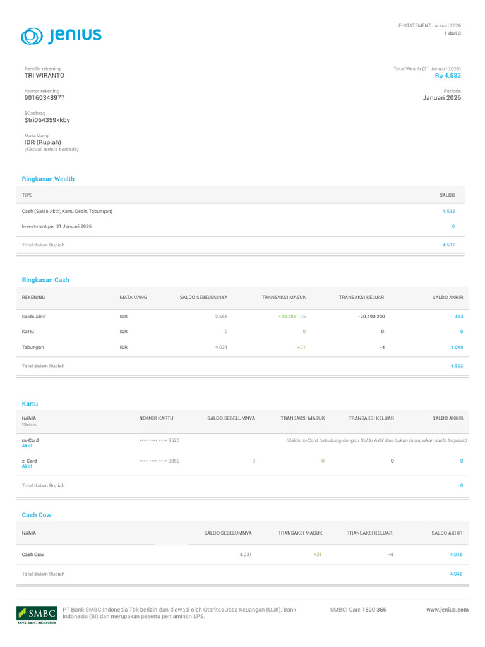Screen dimensions: 485x647
Task: Click Total Wealth amount Rp 4.532
Action: (448, 76)
